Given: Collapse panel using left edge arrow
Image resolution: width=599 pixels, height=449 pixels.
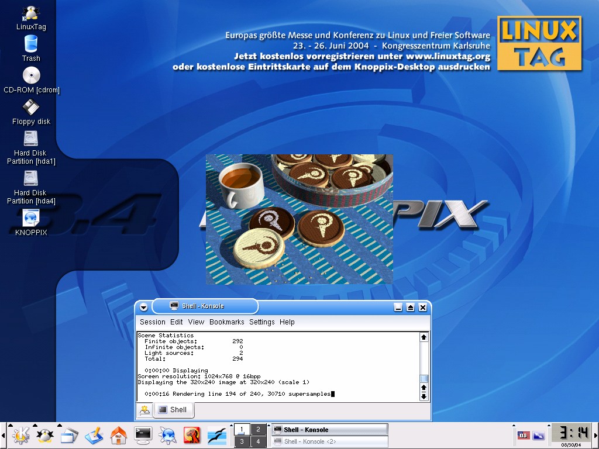Looking at the screenshot, I should pos(4,436).
